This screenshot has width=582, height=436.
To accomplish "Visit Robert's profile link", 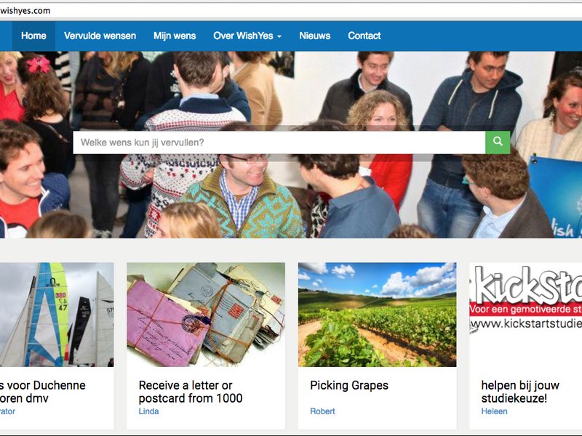I will [322, 411].
